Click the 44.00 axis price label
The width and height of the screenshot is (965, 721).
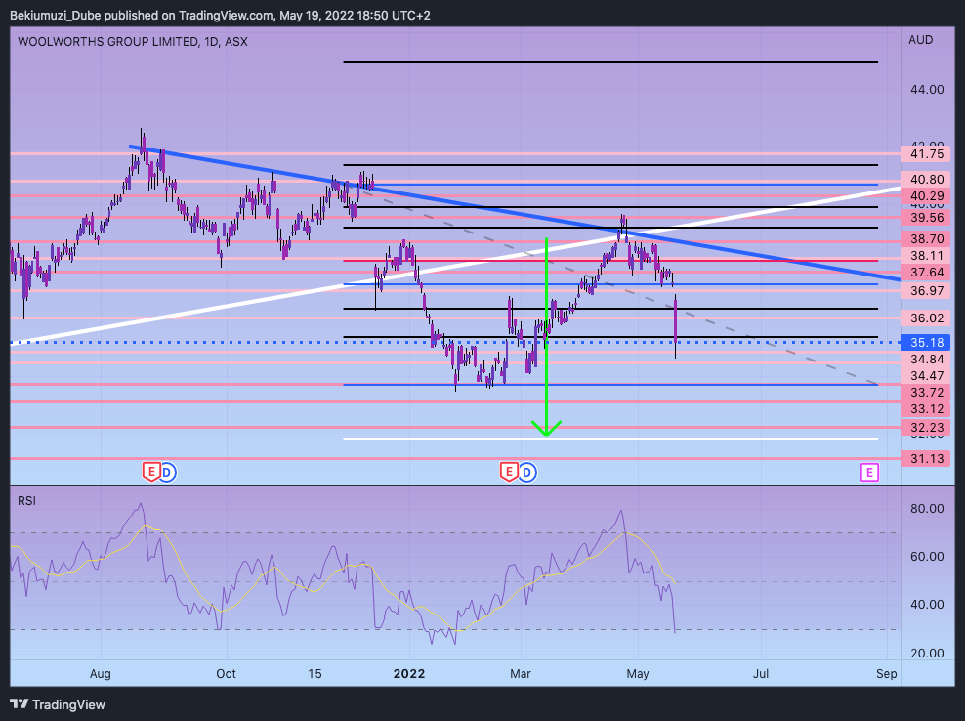[927, 90]
